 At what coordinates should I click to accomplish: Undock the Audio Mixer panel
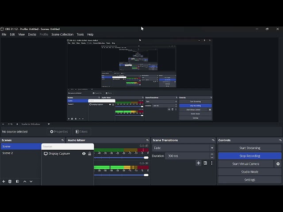click(x=148, y=140)
